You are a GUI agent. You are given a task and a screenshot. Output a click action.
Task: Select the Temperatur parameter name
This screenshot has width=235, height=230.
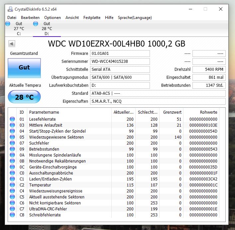click(40, 185)
